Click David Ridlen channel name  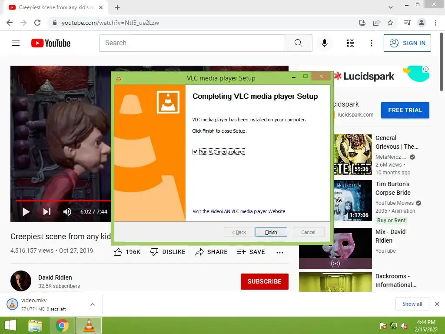[55, 277]
